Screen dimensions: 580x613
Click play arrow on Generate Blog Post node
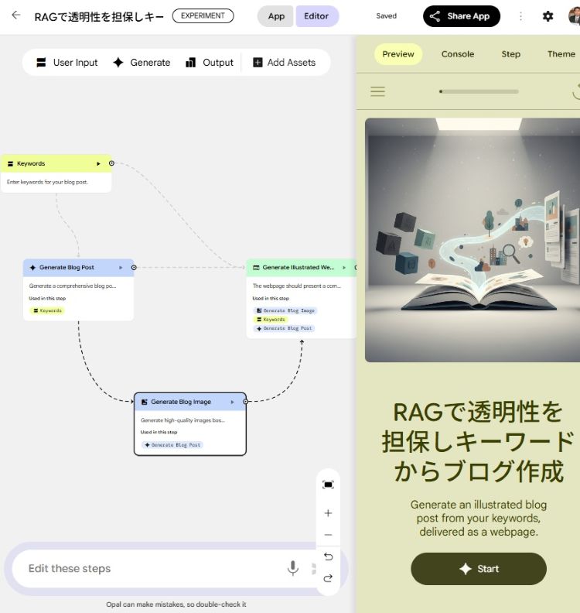121,268
